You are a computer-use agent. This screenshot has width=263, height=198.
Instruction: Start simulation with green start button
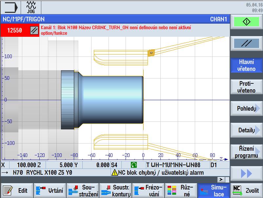(x=246, y=22)
